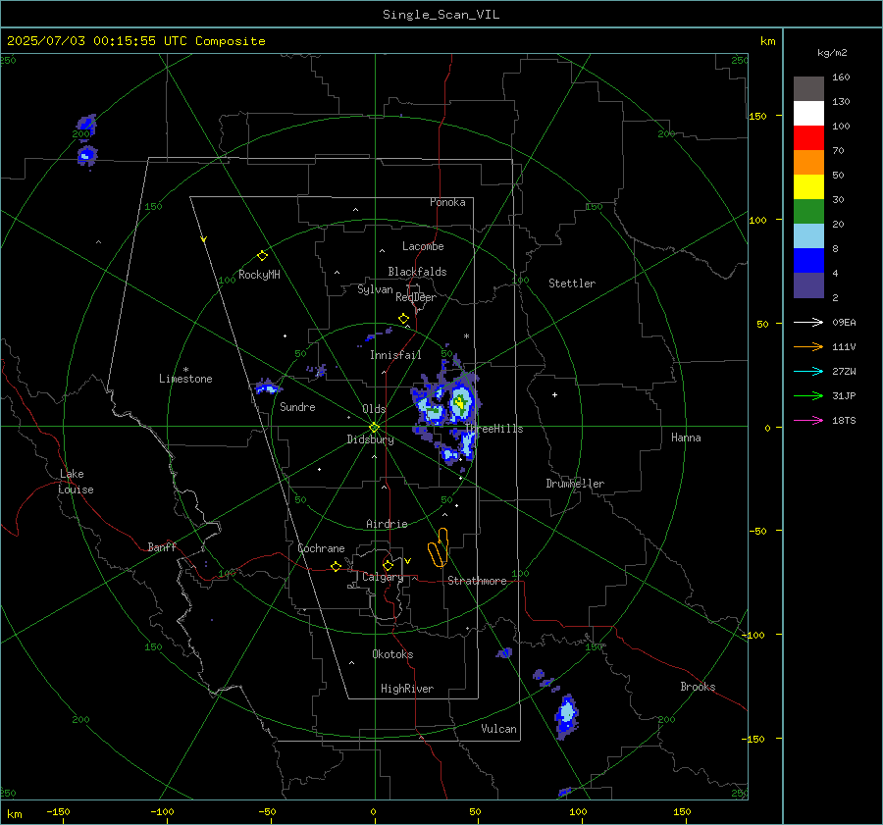This screenshot has width=883, height=825.
Task: Click the Lake Louise label
Action: click(x=76, y=482)
